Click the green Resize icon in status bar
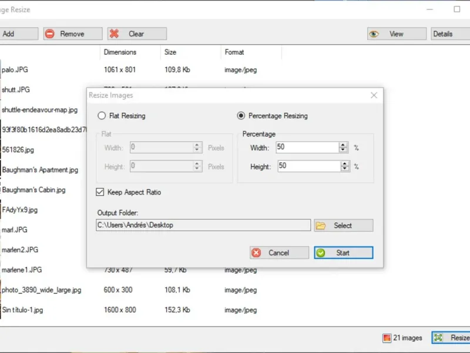This screenshot has width=470, height=353. point(438,338)
